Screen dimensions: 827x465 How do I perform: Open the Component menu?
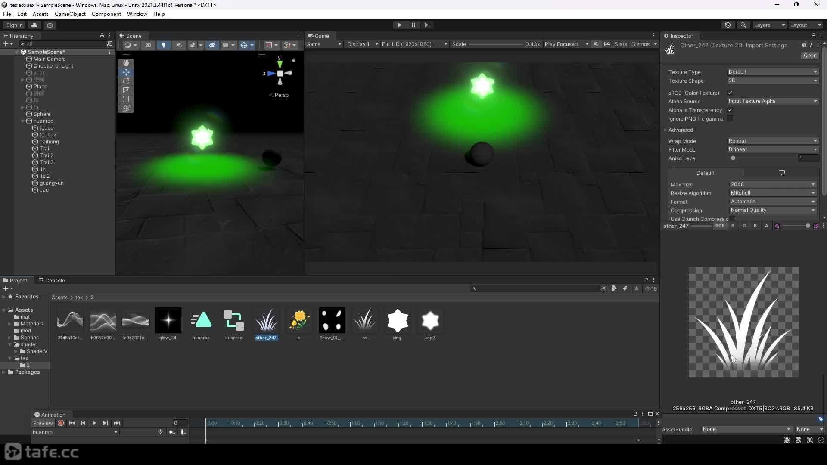(x=106, y=14)
